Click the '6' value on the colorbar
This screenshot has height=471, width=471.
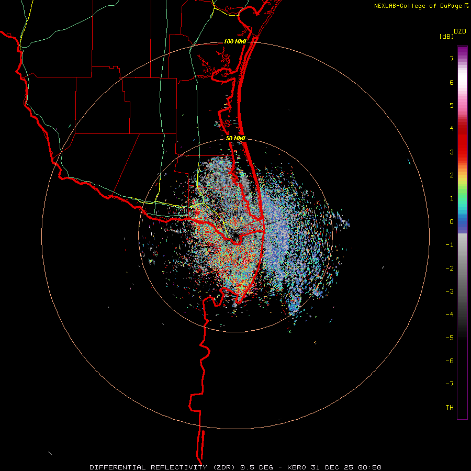click(452, 82)
